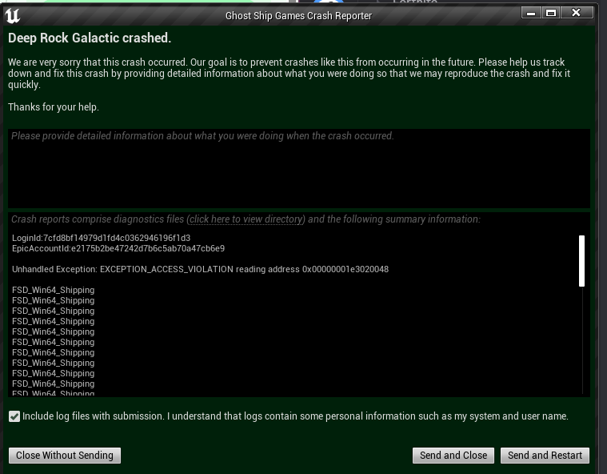
Task: Toggle the include log files checkbox
Action: coord(14,416)
